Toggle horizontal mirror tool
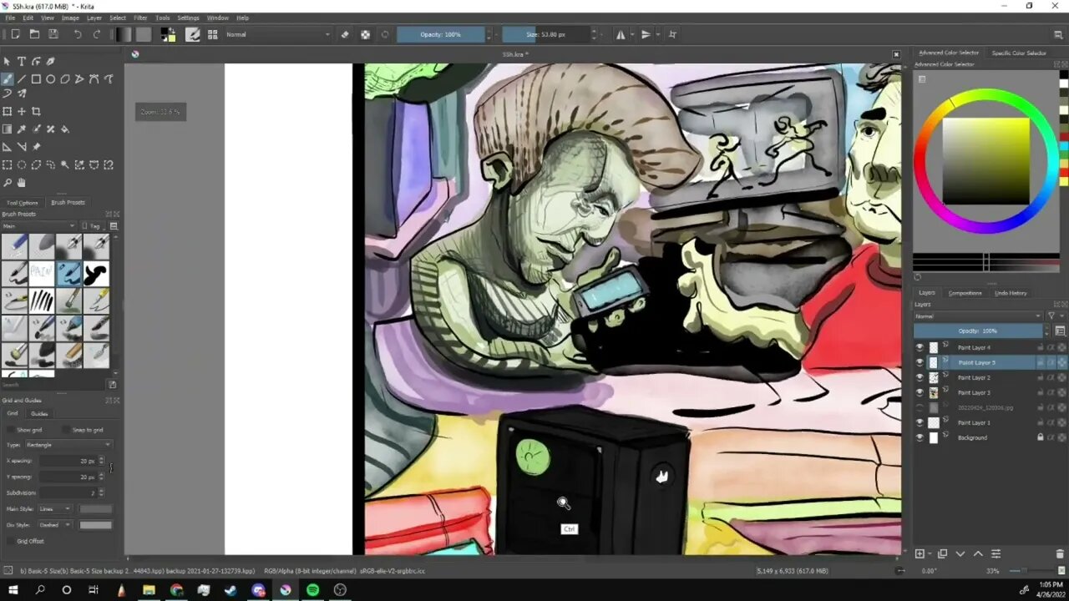 621,34
